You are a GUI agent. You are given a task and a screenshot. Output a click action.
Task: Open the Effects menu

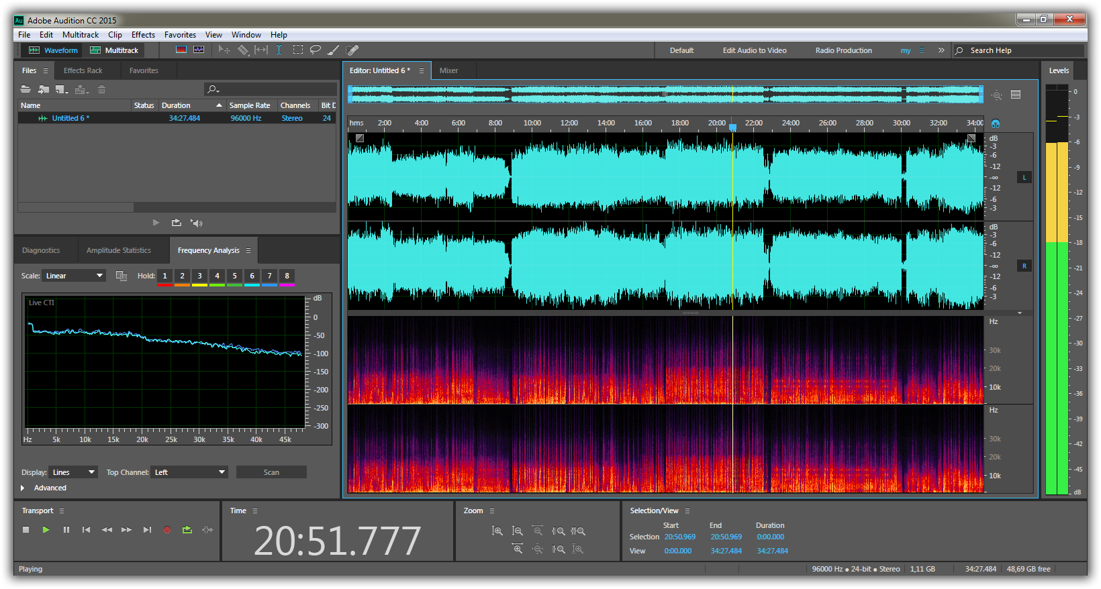[x=143, y=35]
